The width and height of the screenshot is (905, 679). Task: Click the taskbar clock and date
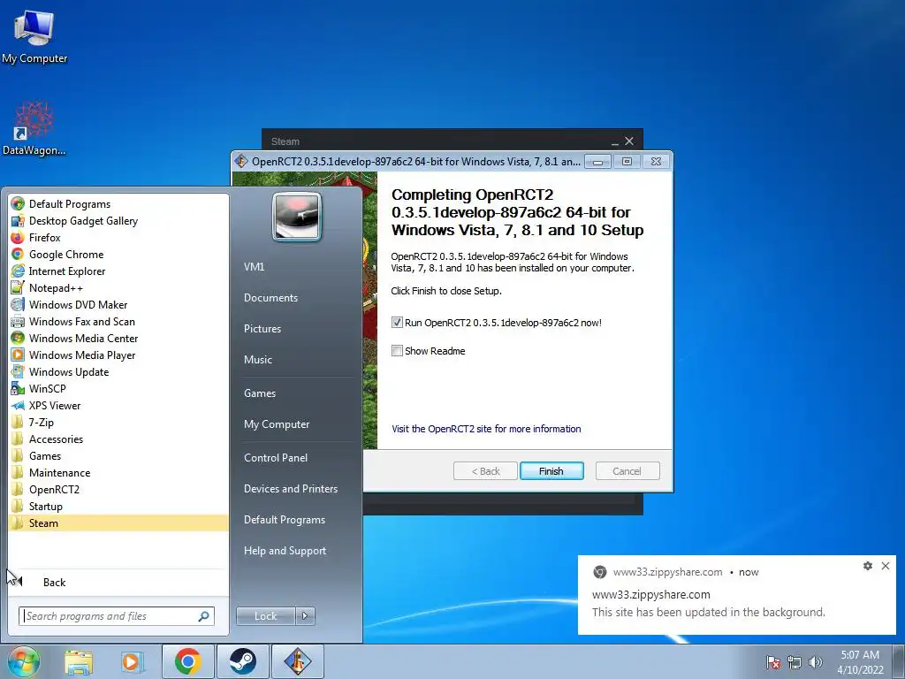pyautogui.click(x=860, y=662)
